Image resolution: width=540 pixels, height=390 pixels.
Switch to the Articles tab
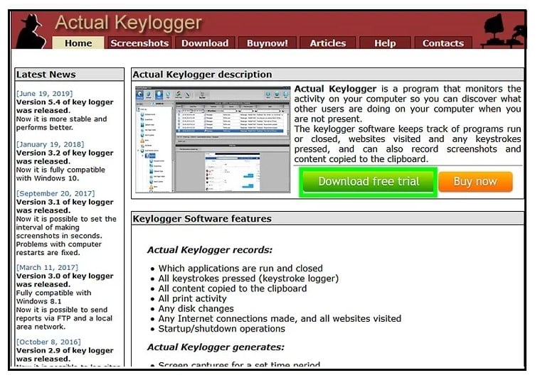(327, 43)
